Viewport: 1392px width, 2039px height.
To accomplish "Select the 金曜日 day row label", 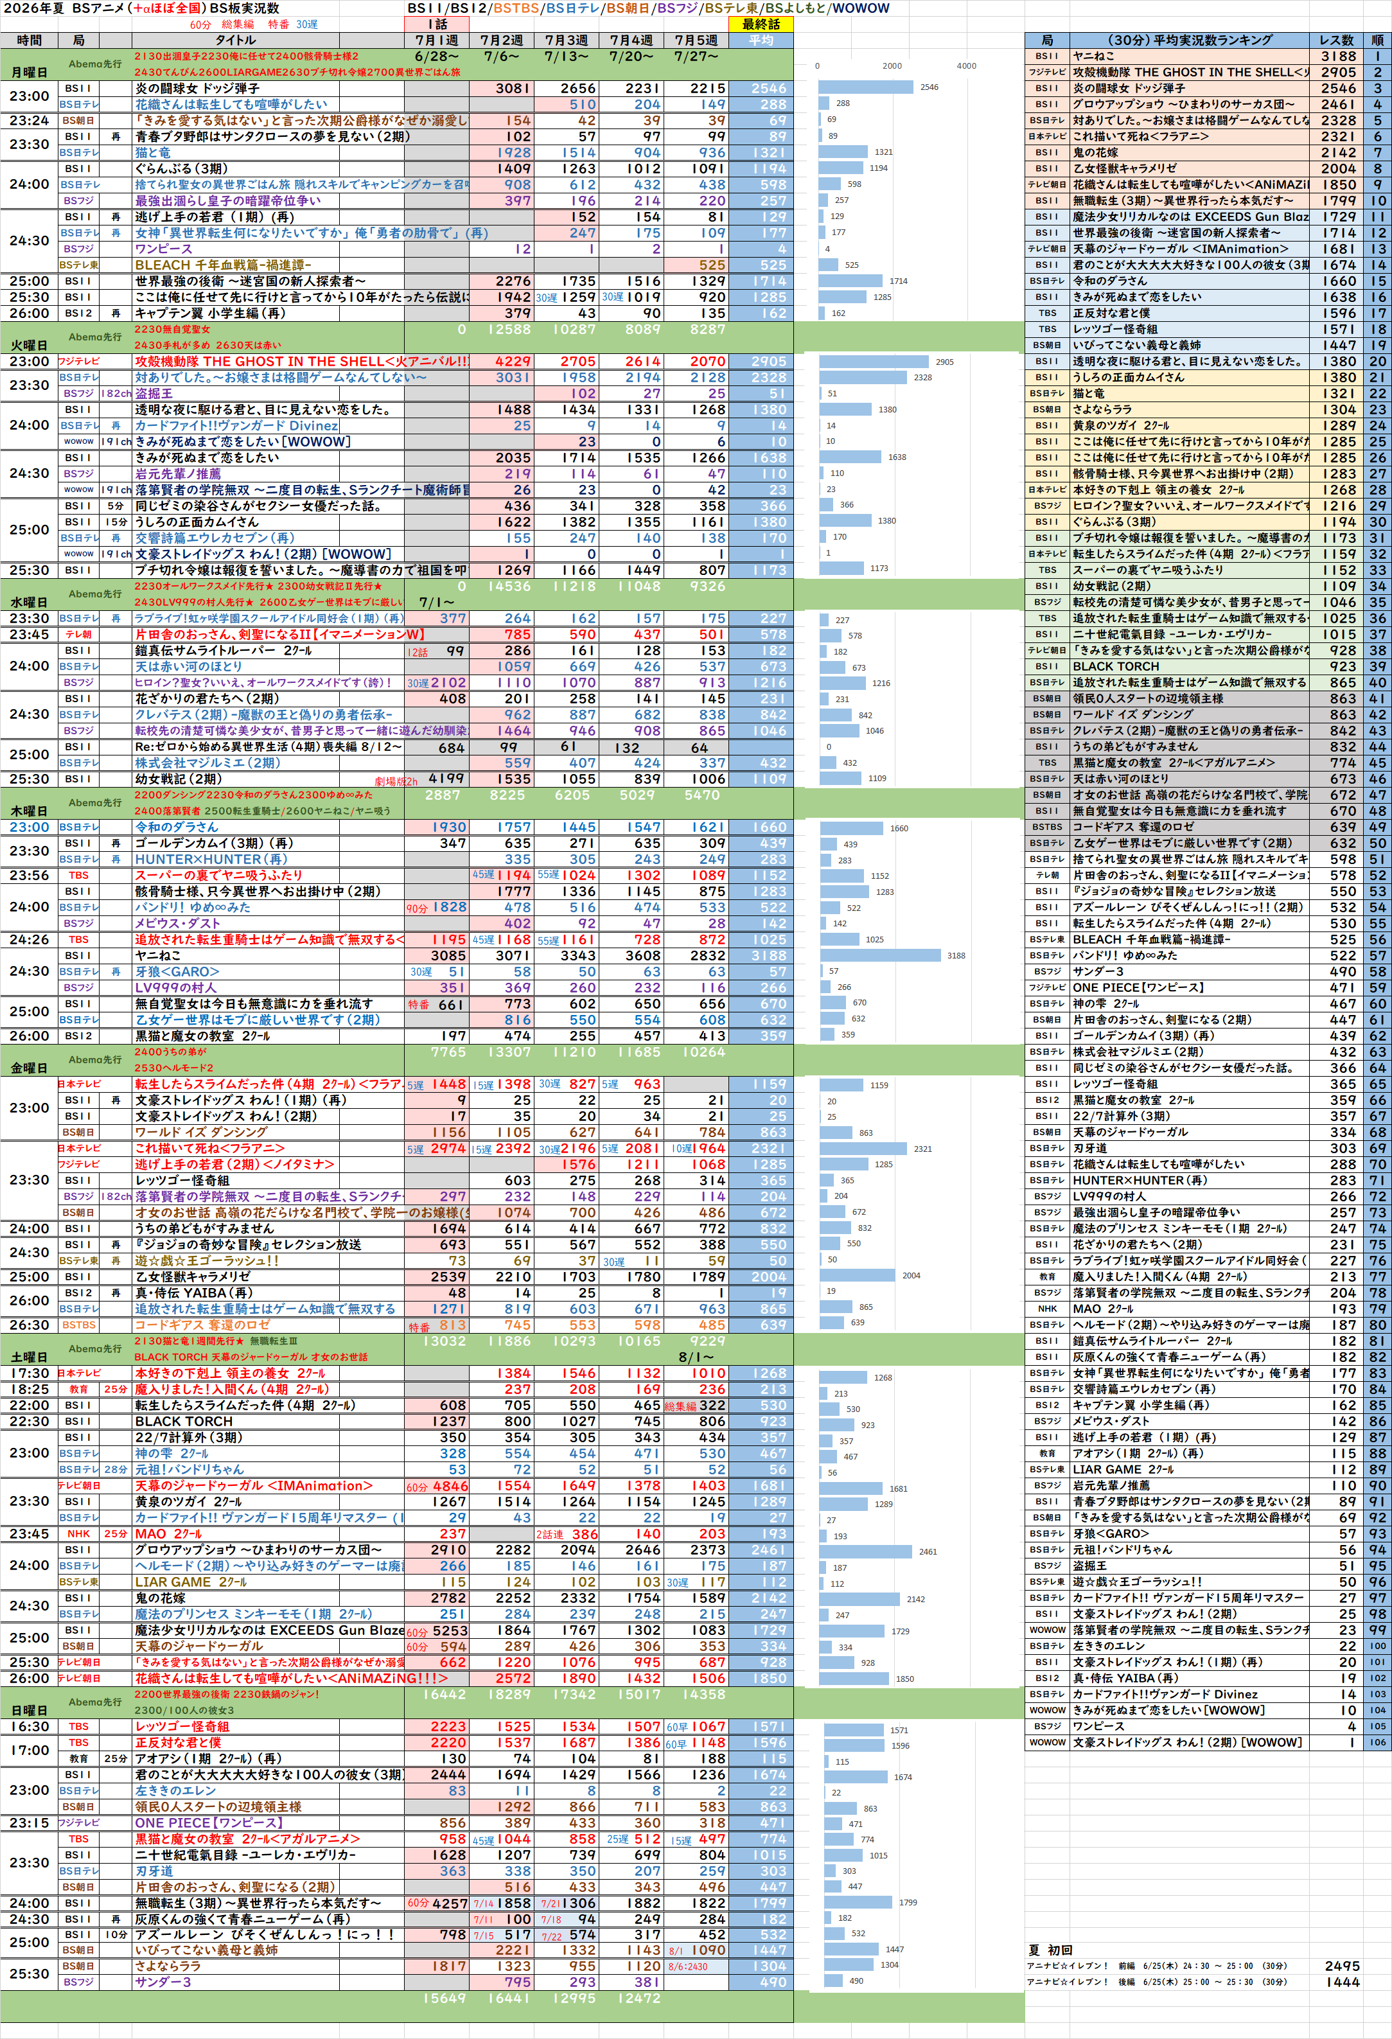I will pyautogui.click(x=29, y=1068).
